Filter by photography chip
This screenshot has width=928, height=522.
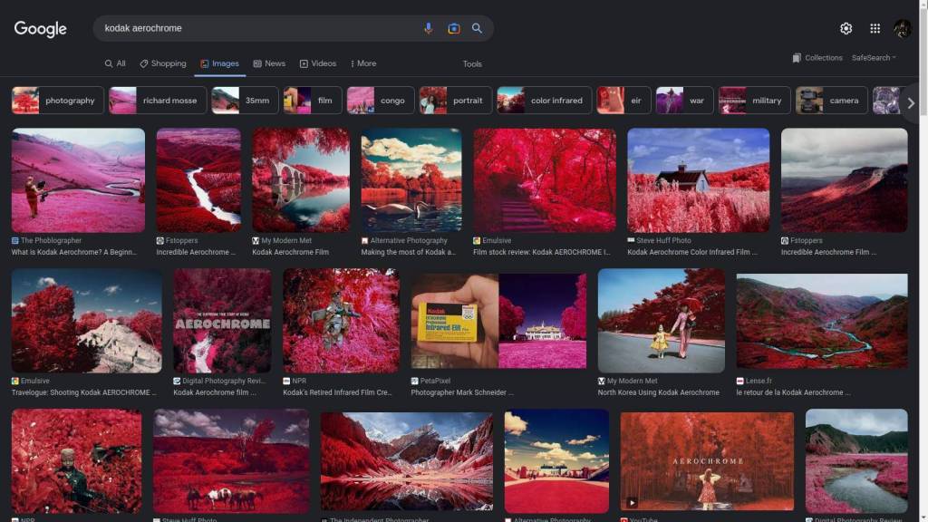click(57, 101)
